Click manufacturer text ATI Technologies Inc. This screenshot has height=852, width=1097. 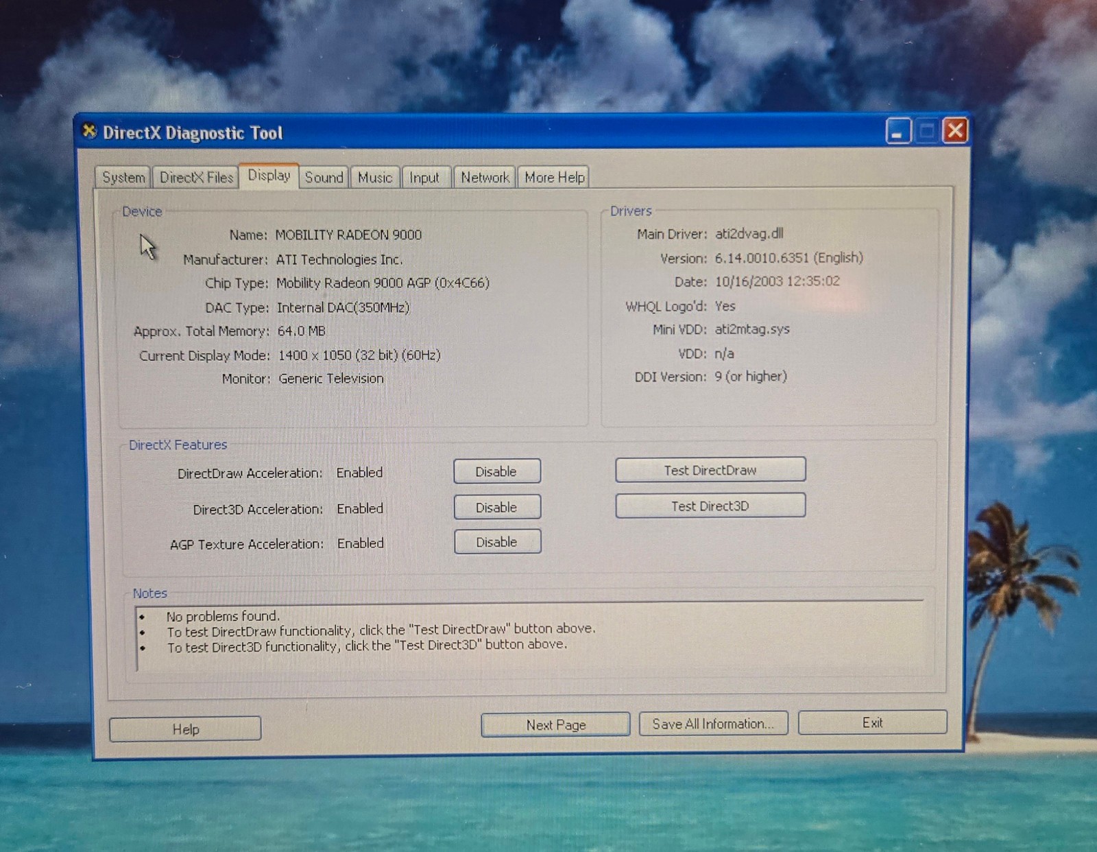click(339, 259)
